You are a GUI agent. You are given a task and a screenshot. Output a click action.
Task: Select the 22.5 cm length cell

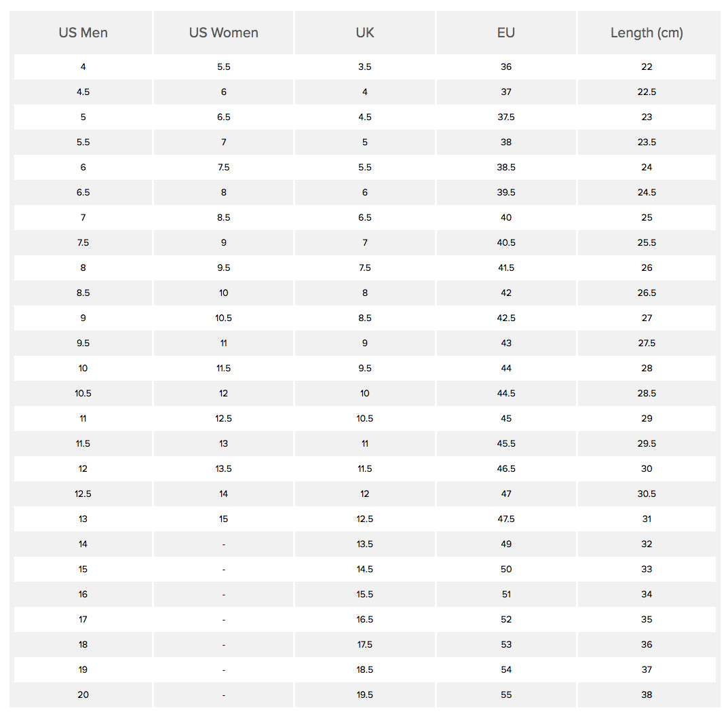point(647,92)
